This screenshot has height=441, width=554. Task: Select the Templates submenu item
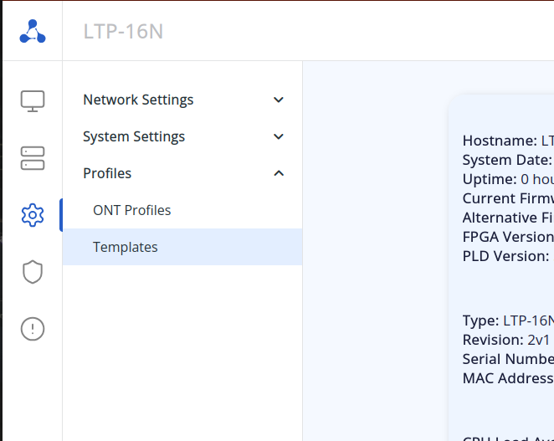[x=126, y=247]
